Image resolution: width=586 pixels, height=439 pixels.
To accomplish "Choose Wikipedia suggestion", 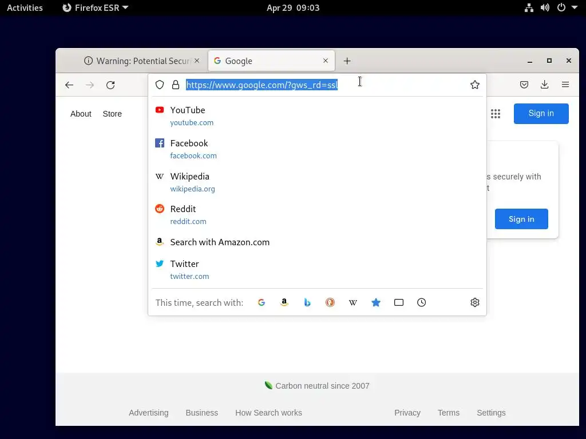I will click(317, 182).
